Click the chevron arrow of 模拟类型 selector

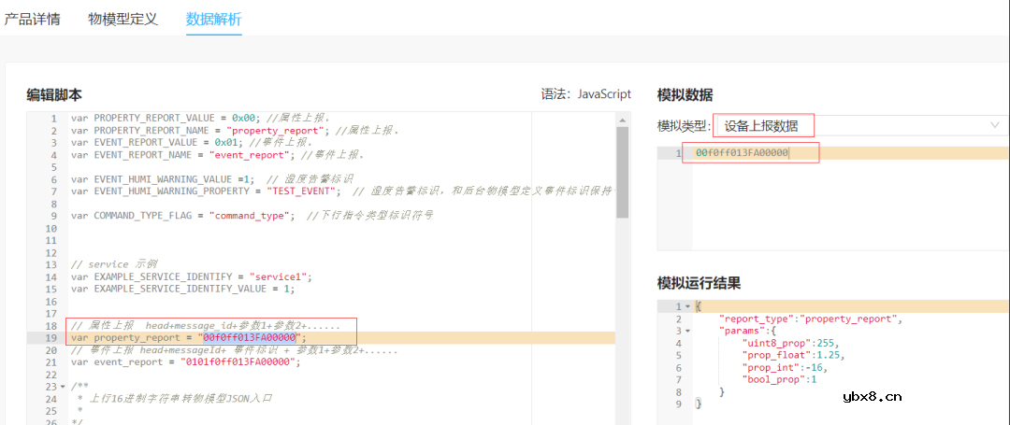(x=993, y=125)
